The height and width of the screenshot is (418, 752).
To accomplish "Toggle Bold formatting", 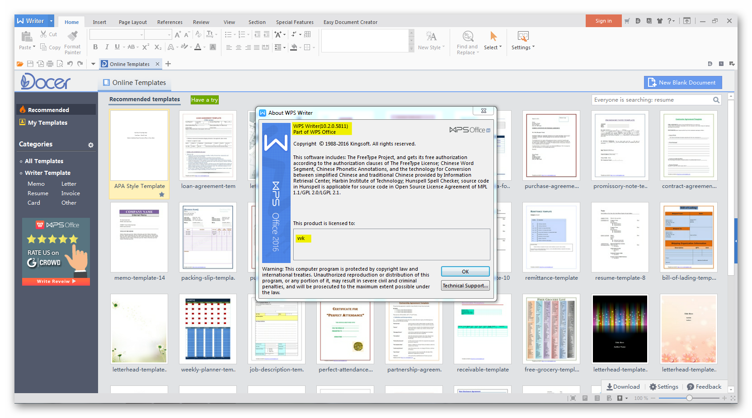I will pos(95,47).
